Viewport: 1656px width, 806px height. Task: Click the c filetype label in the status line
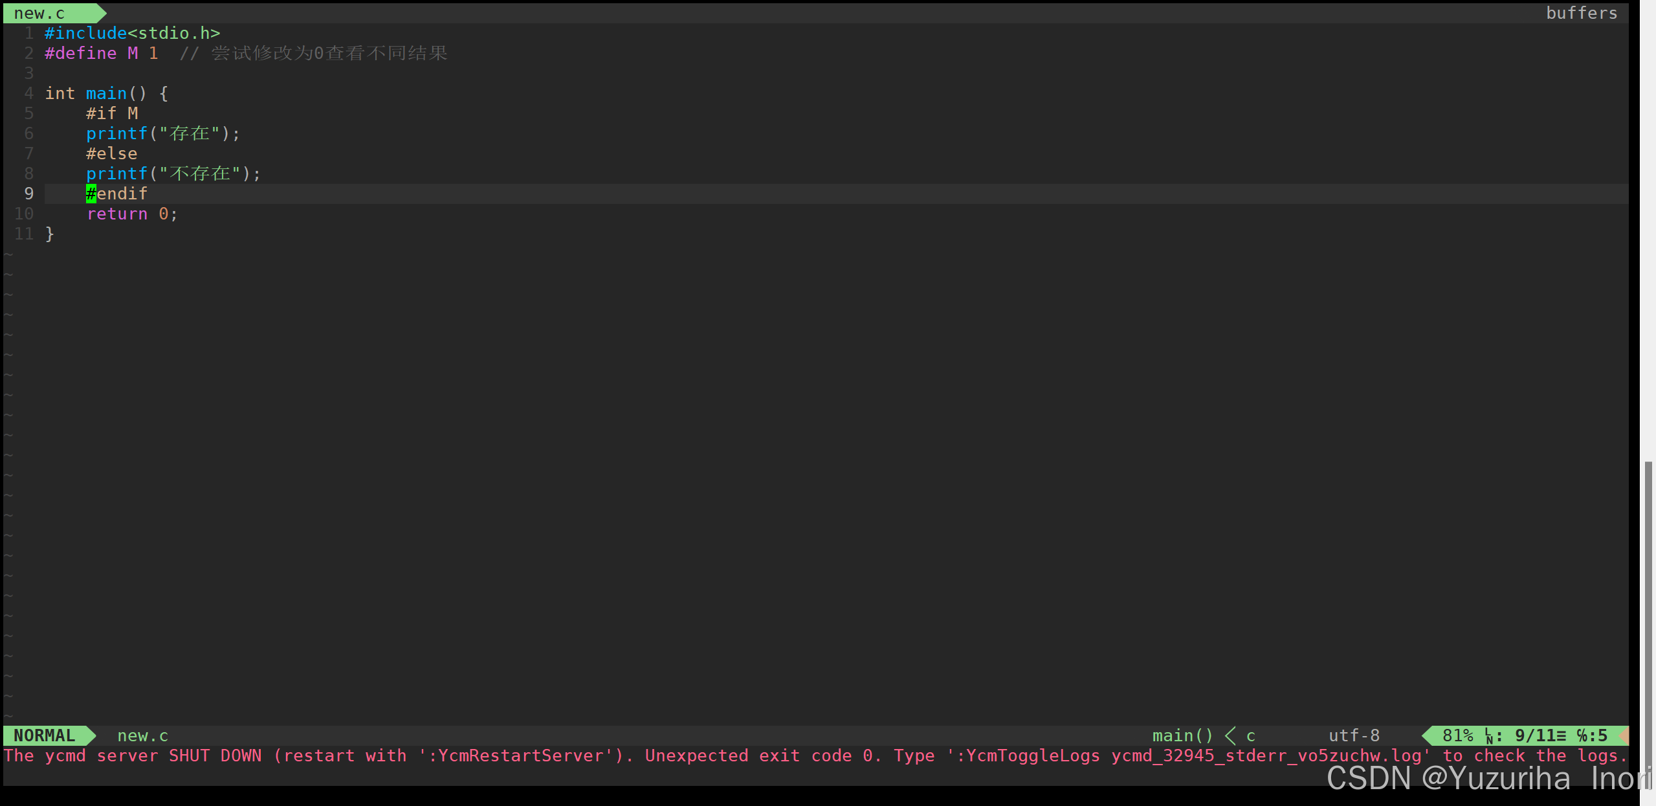[1251, 735]
